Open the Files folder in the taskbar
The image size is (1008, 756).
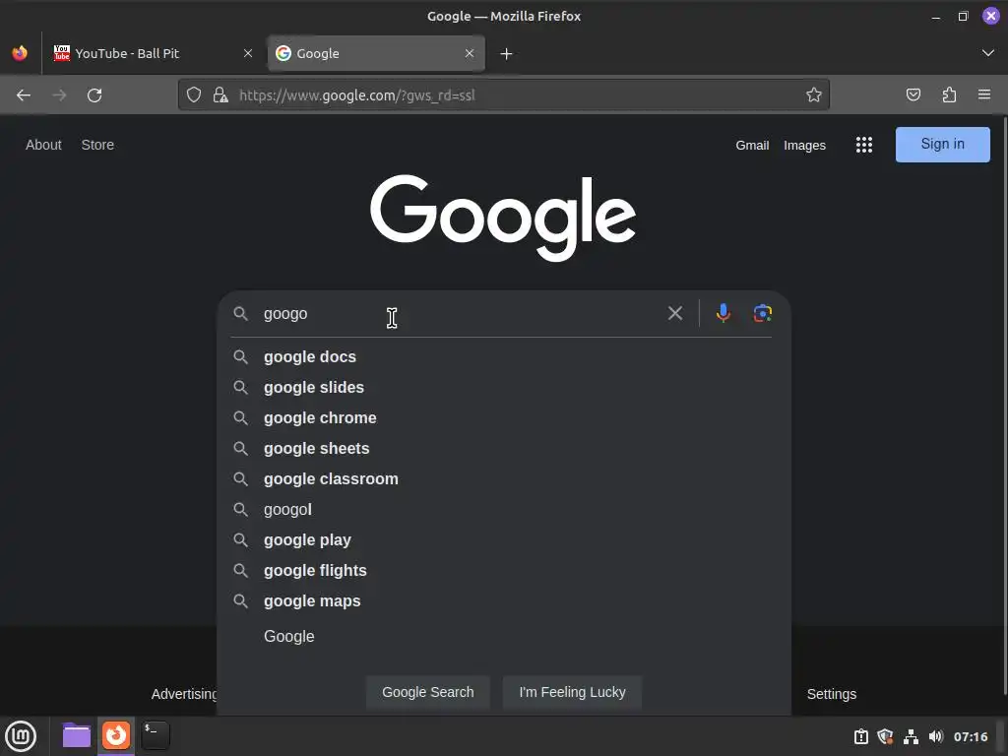77,735
